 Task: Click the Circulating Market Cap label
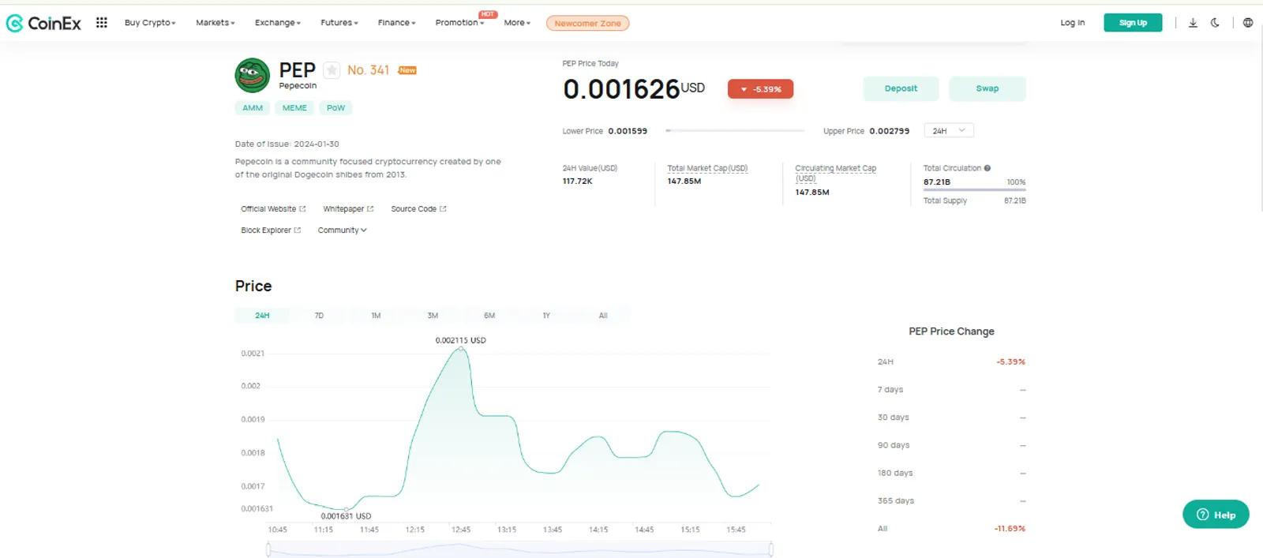tap(835, 173)
